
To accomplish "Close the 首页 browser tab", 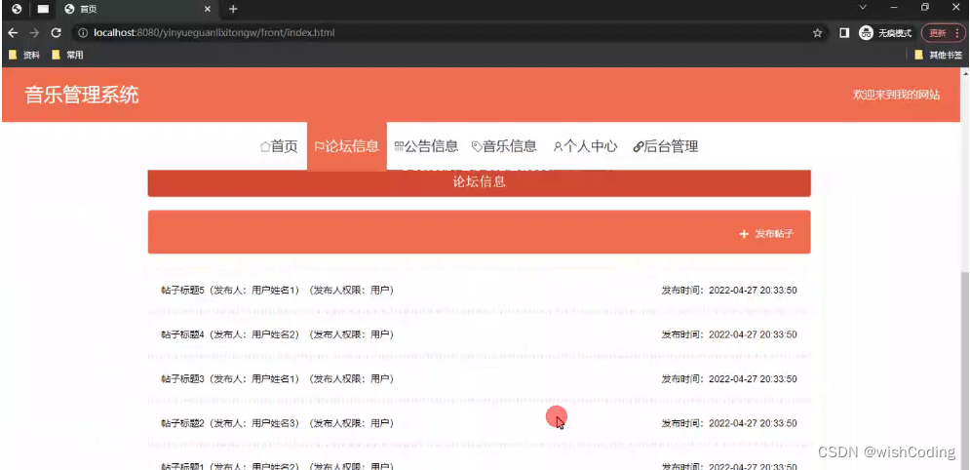I will [x=208, y=10].
